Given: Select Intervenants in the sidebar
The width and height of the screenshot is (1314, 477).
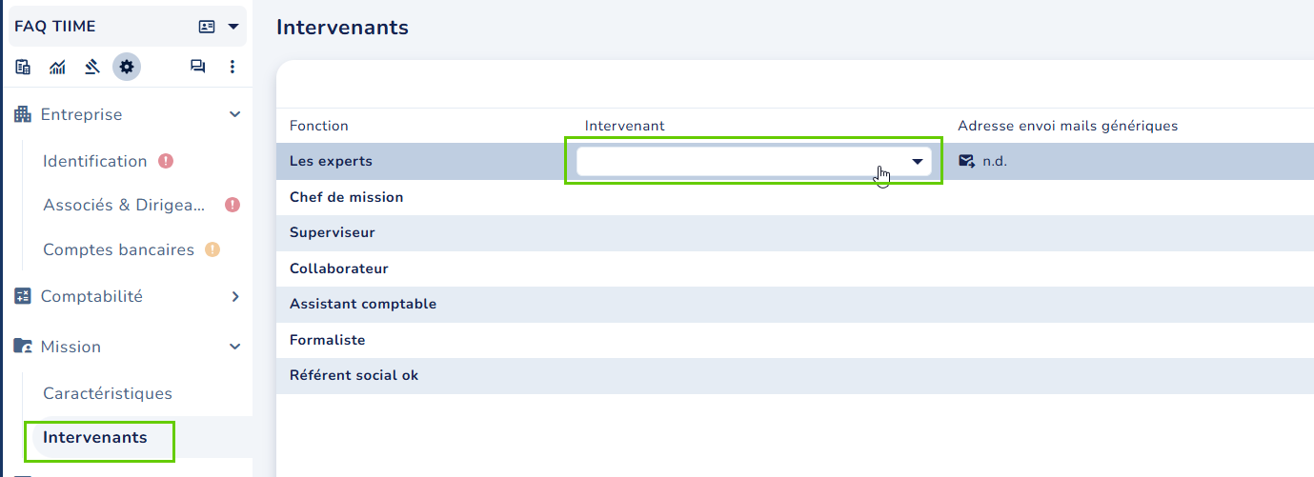Looking at the screenshot, I should click(95, 437).
